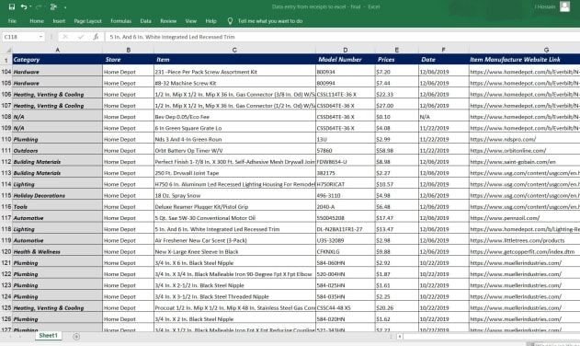Click the Outdoors category cell
The height and width of the screenshot is (346, 580).
click(57, 150)
